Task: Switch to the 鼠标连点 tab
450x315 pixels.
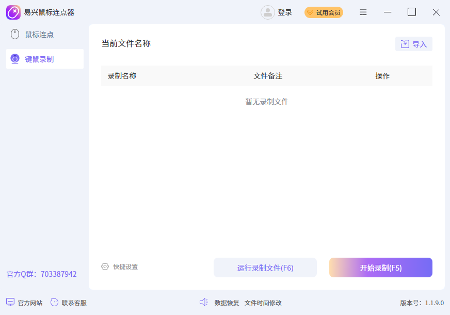Action: (x=45, y=35)
